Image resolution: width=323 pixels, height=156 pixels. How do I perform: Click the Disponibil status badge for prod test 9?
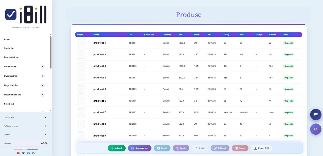pos(289,136)
